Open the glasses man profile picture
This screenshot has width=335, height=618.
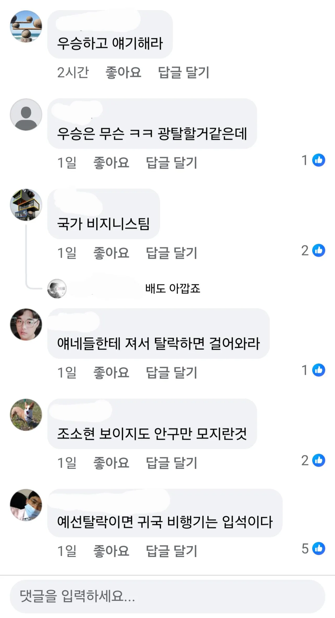[26, 324]
